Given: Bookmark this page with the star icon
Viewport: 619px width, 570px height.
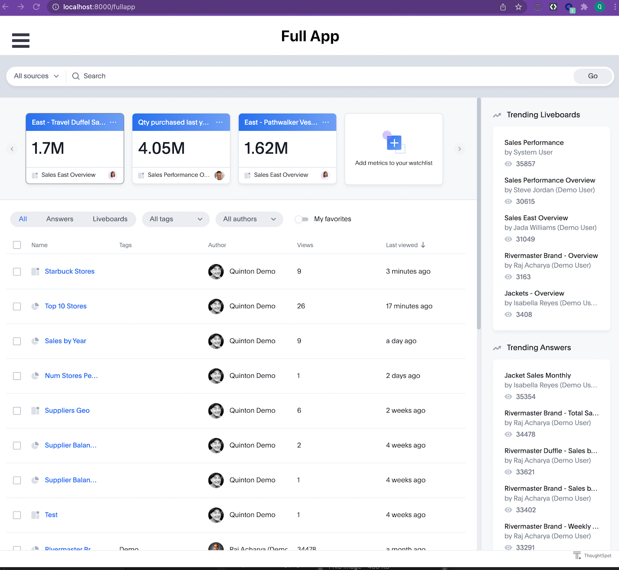Looking at the screenshot, I should [x=518, y=7].
